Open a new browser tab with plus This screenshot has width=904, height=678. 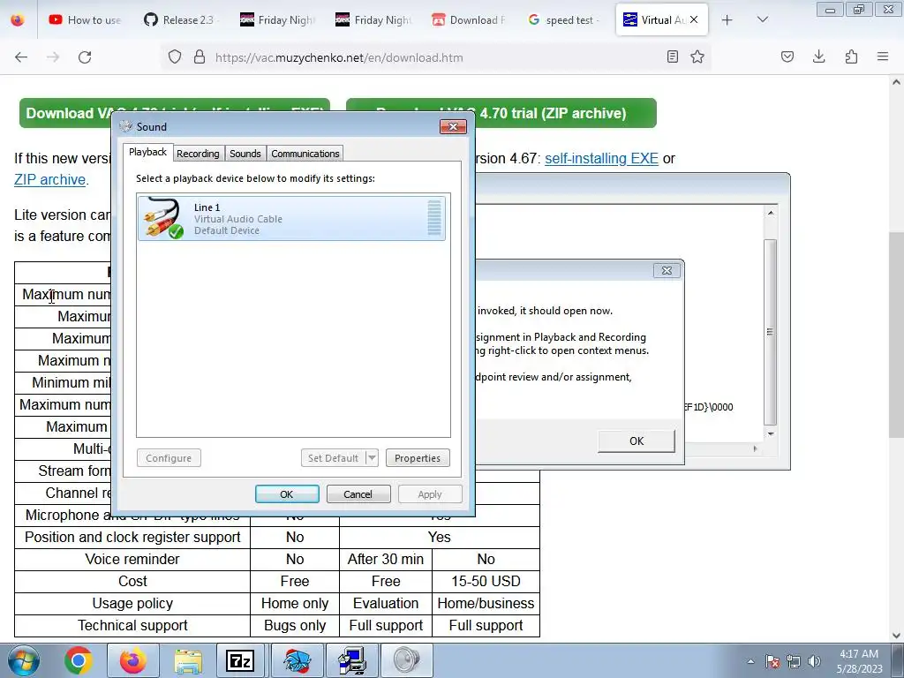tap(727, 20)
